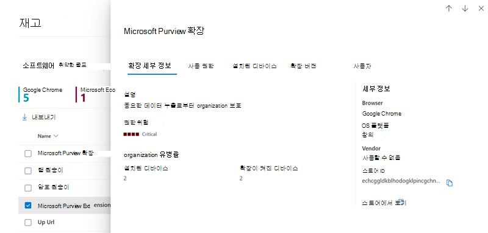Select the Microsoft Purview Extension row name
488x233 pixels.
point(74,206)
